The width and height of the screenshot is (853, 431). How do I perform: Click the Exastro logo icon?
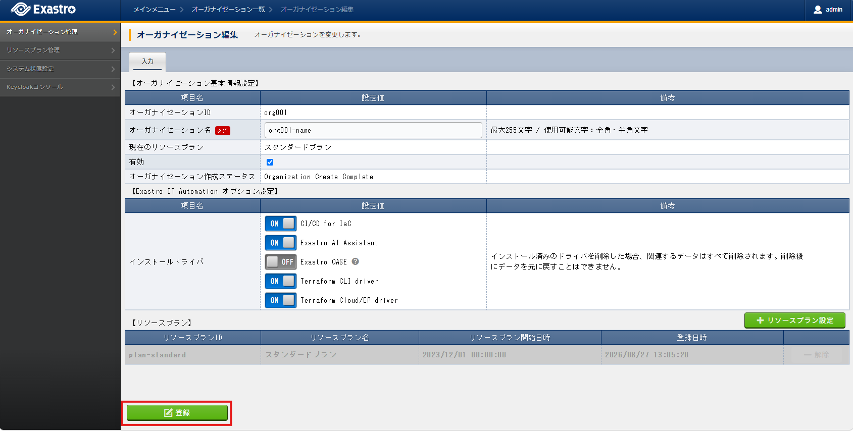tap(21, 9)
